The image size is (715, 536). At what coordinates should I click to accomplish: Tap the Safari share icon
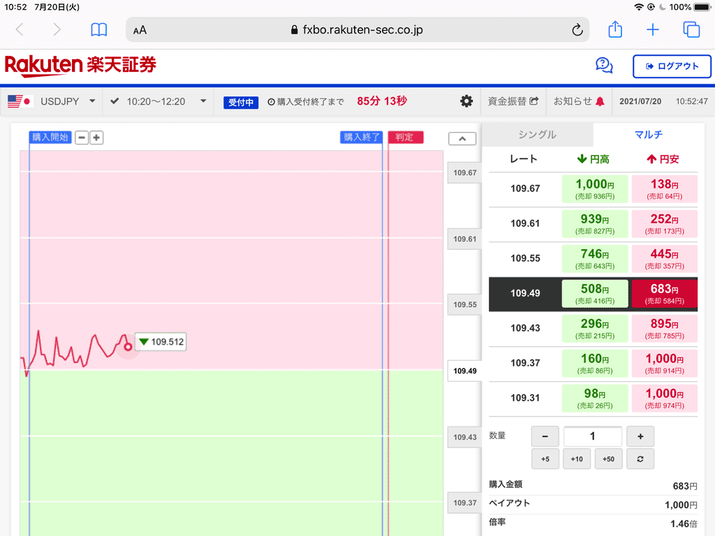tap(614, 29)
